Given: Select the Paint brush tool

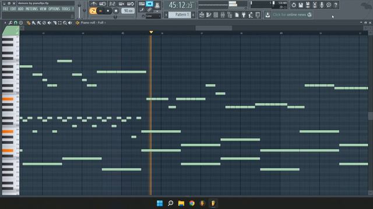Looking at the screenshot, I should tap(34, 23).
